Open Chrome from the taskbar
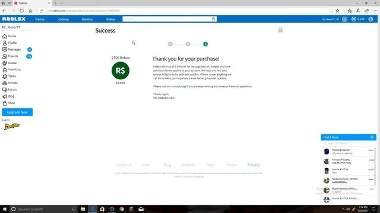The image size is (380, 213). 122,209
